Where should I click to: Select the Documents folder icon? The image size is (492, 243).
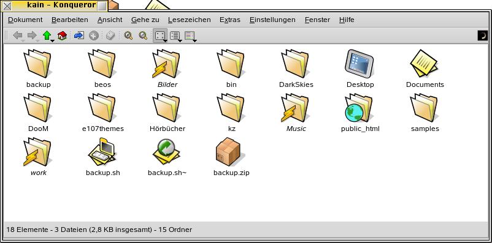425,69
